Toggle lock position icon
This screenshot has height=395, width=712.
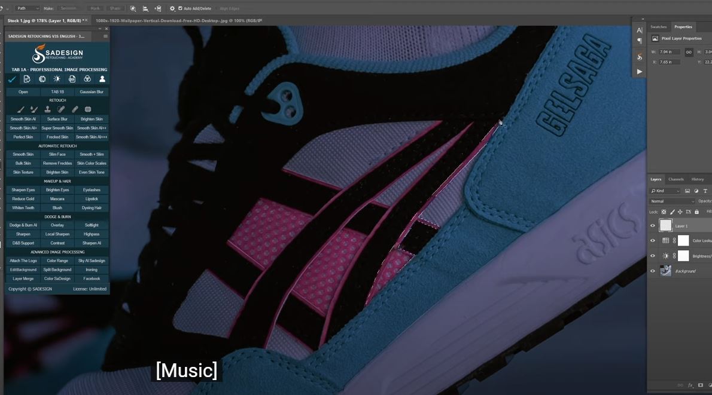(680, 212)
